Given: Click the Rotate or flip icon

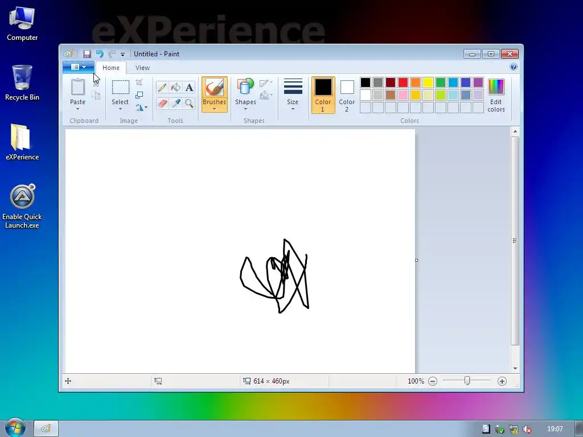Looking at the screenshot, I should point(139,108).
